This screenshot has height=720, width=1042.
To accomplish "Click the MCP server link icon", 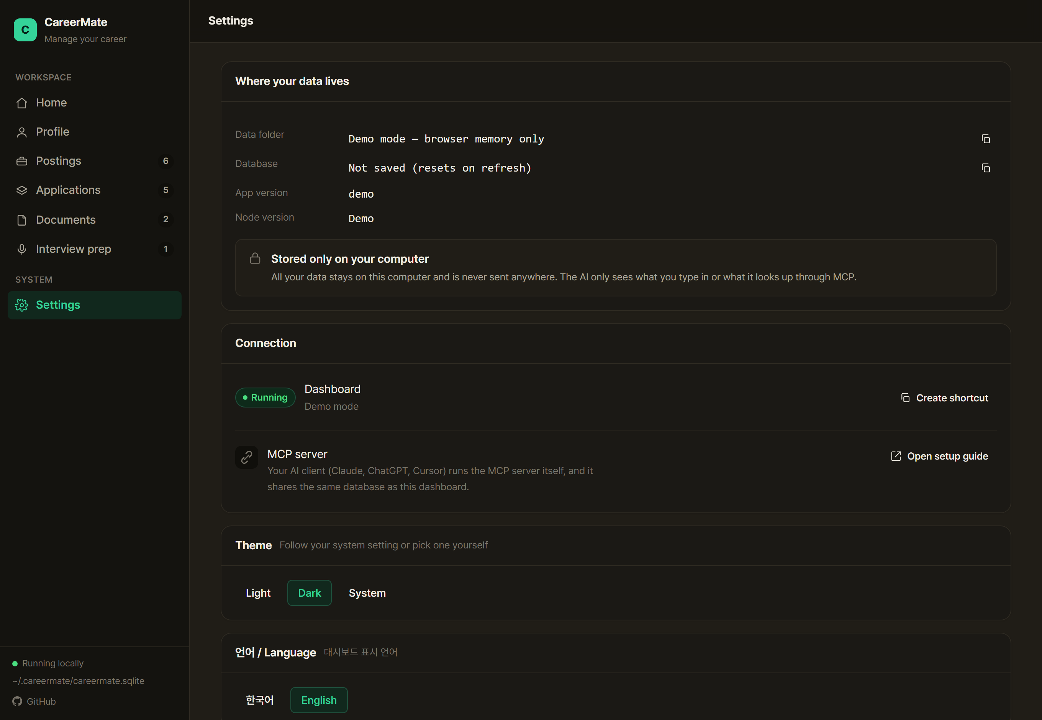I will click(246, 457).
